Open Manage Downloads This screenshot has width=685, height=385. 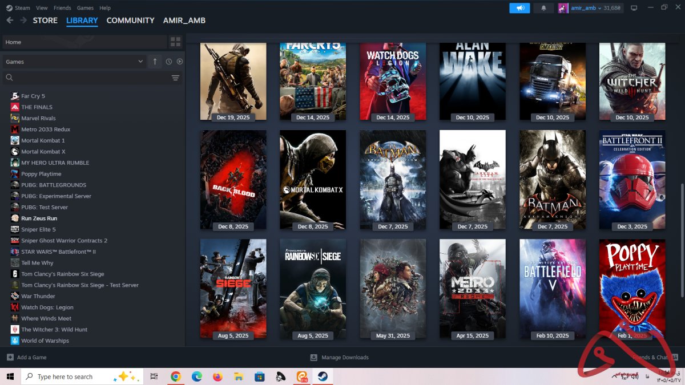click(340, 358)
